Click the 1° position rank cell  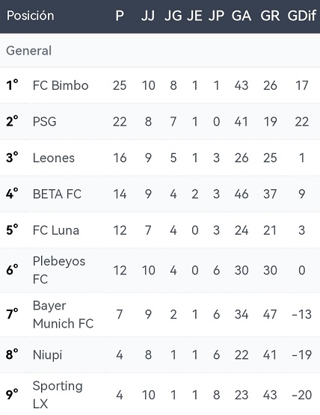[x=12, y=85]
